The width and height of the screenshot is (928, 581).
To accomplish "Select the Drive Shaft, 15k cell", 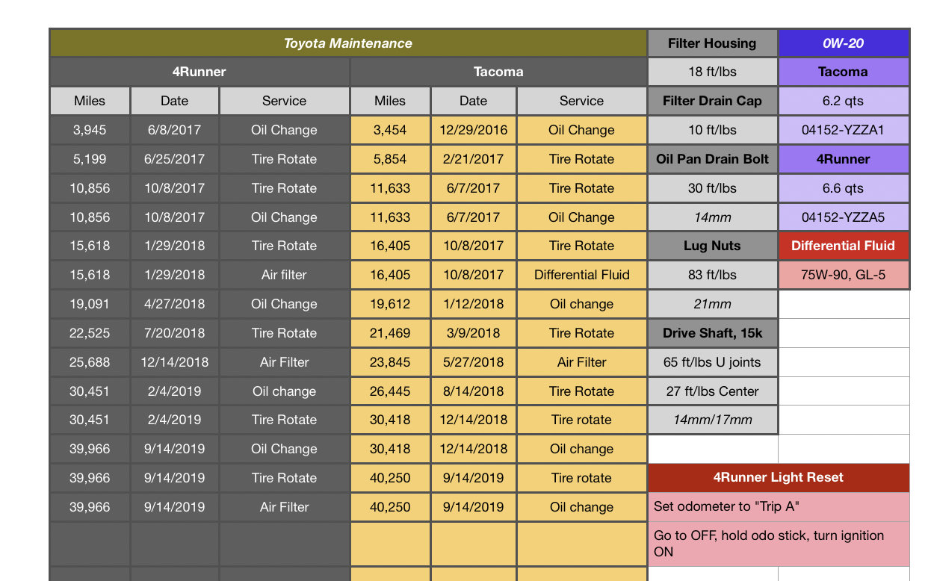I will point(713,333).
